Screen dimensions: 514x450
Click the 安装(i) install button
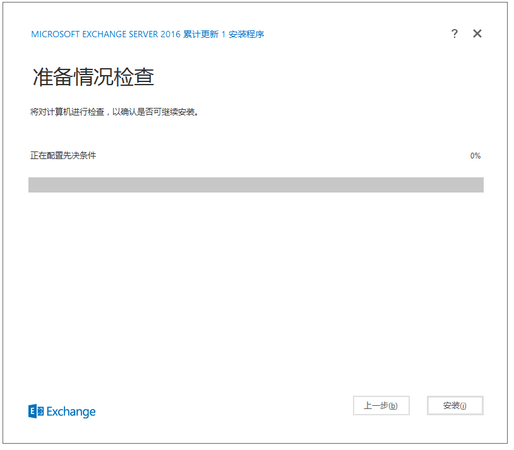455,405
